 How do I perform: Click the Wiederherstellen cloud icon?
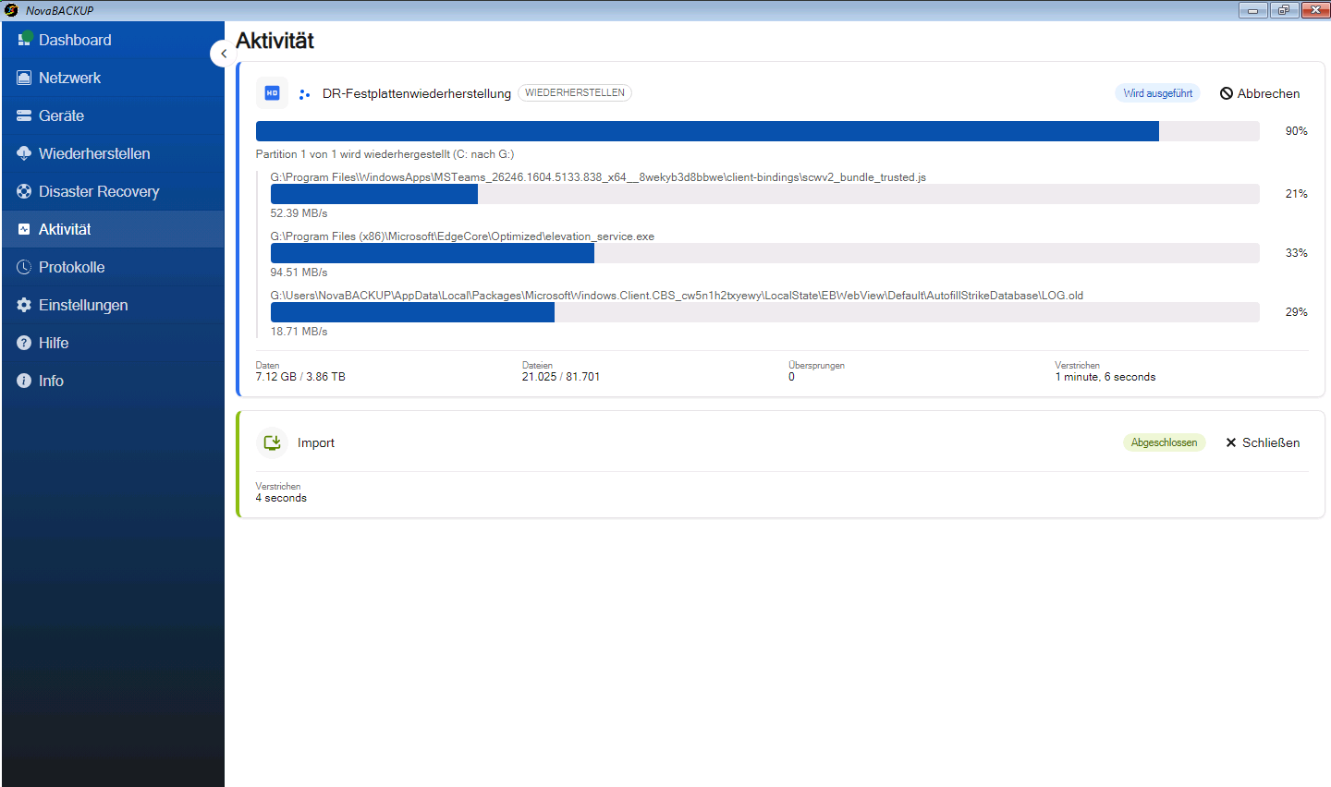click(x=24, y=153)
